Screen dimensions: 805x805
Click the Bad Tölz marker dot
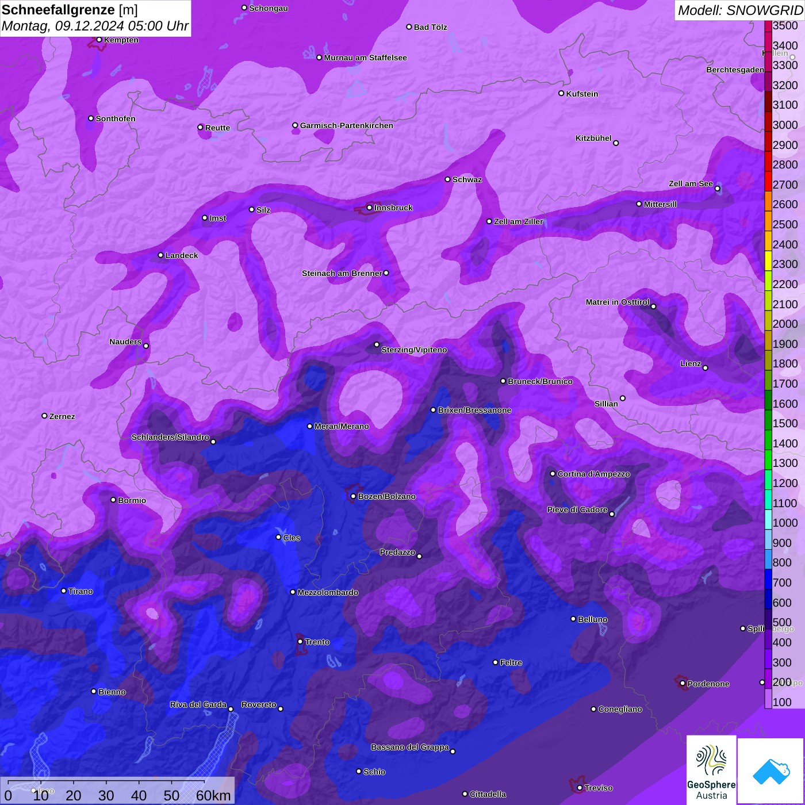409,27
